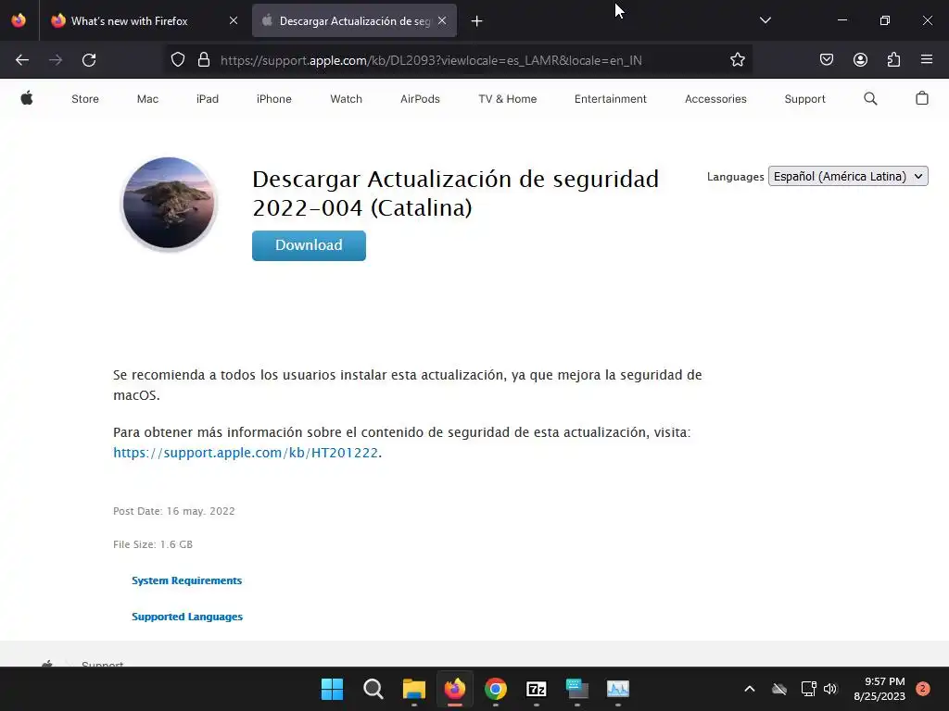Open iPad menu item
Viewport: 949px width, 711px height.
(207, 98)
